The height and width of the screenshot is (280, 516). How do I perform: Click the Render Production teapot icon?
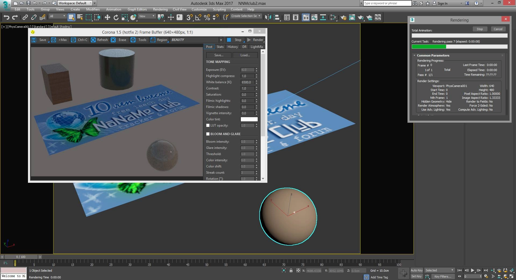[x=360, y=17]
